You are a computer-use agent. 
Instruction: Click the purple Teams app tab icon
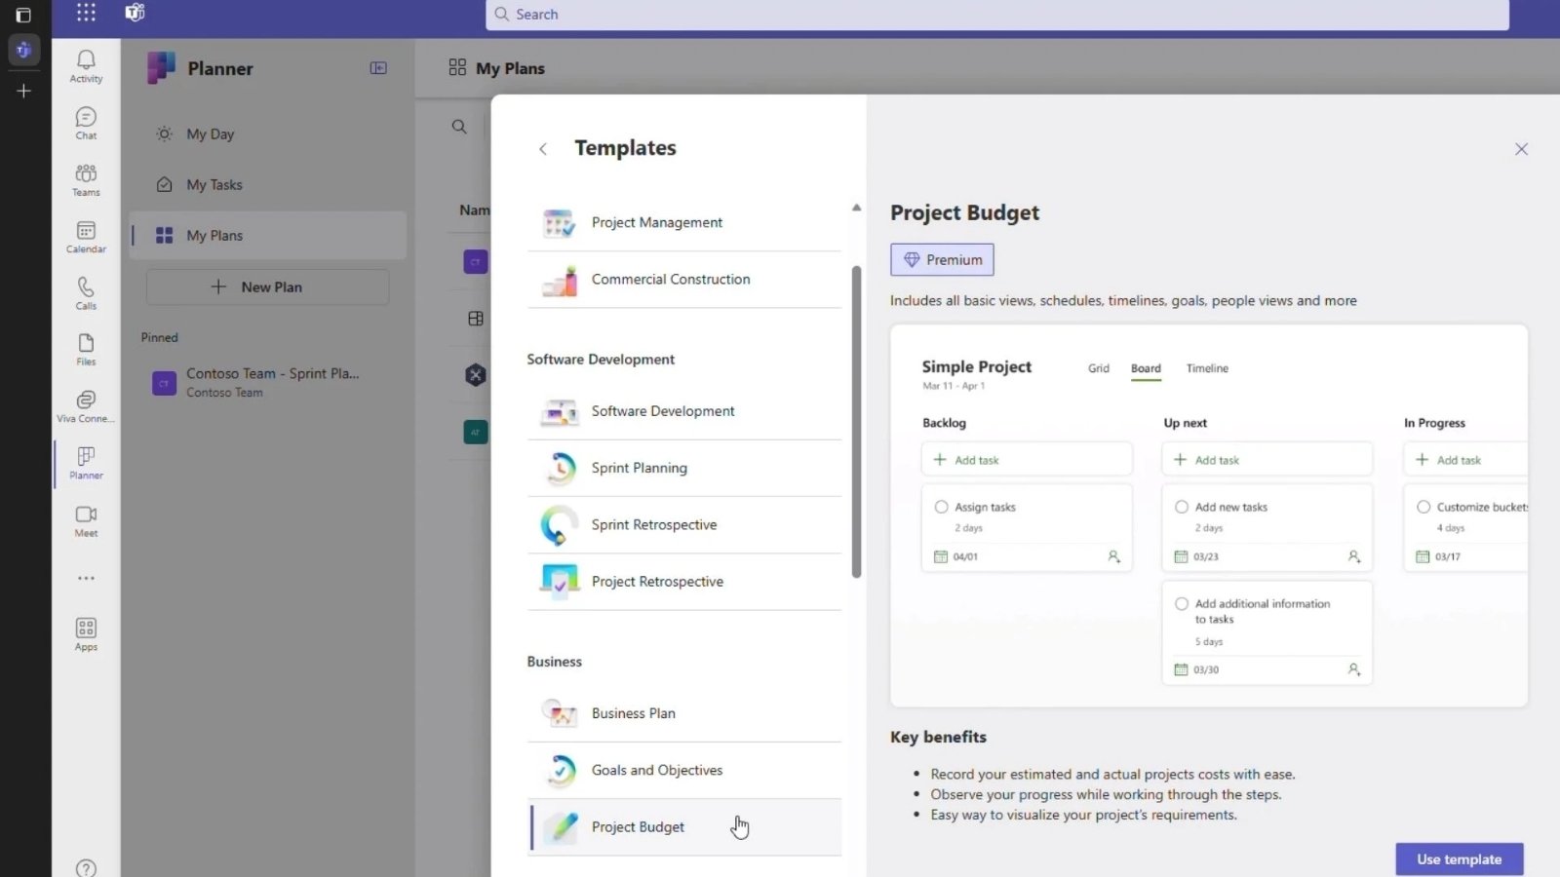24,50
